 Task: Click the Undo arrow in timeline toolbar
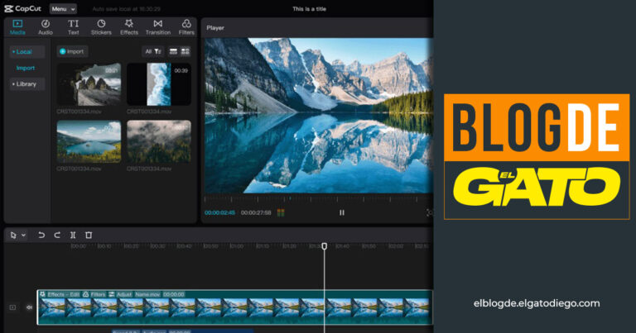(41, 235)
